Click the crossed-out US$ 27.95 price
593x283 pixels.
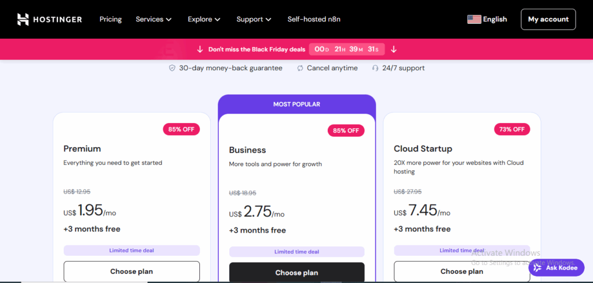(408, 192)
